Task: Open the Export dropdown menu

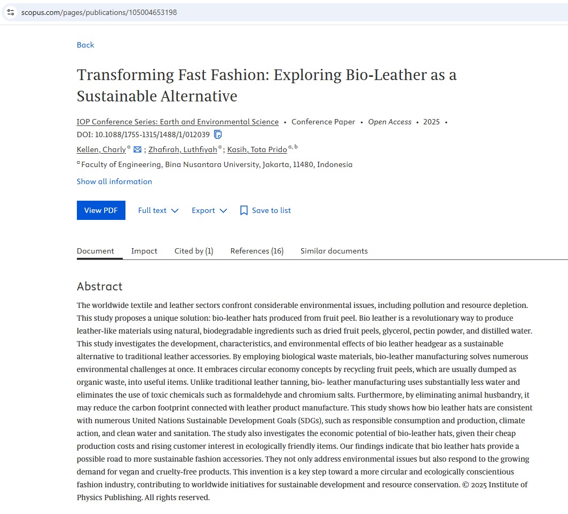Action: click(209, 210)
